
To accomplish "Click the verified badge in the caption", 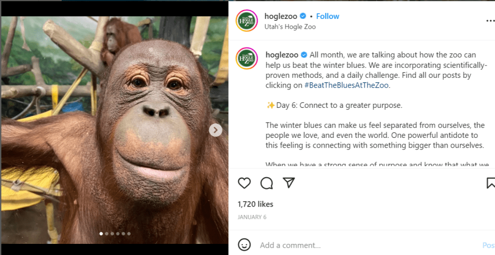I will (x=304, y=55).
